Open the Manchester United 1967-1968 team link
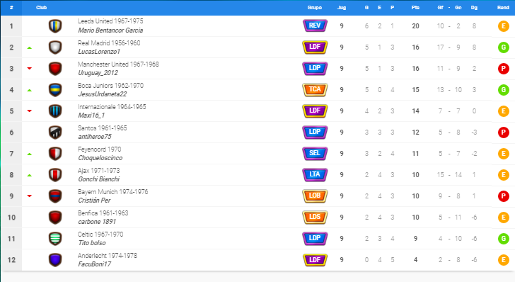This screenshot has height=282, width=515. (118, 64)
